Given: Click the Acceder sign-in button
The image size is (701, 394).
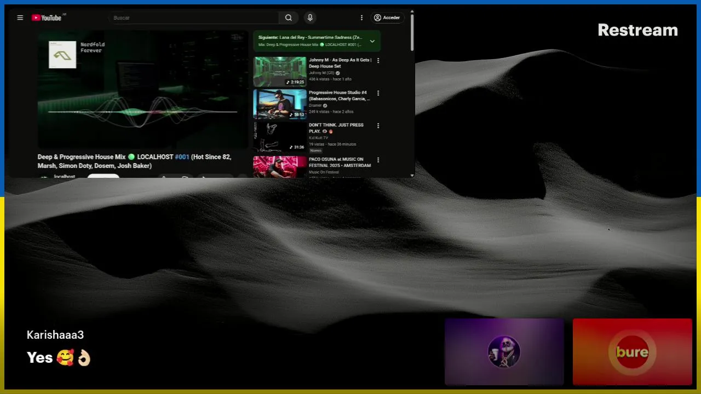Looking at the screenshot, I should tap(387, 18).
